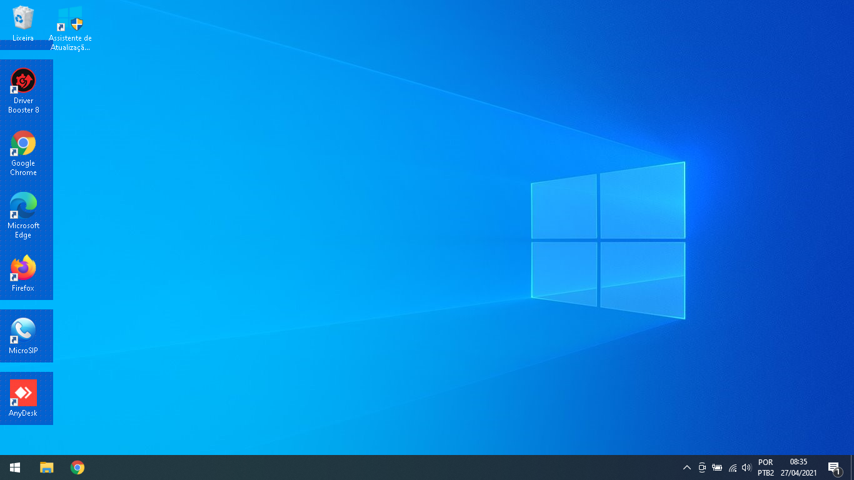Open Chrome from the taskbar
This screenshot has height=480, width=854.
point(78,467)
